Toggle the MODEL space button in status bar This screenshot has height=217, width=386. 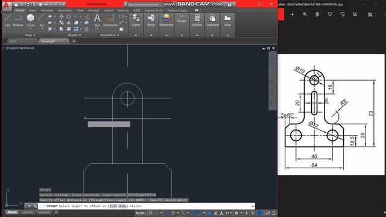141,213
